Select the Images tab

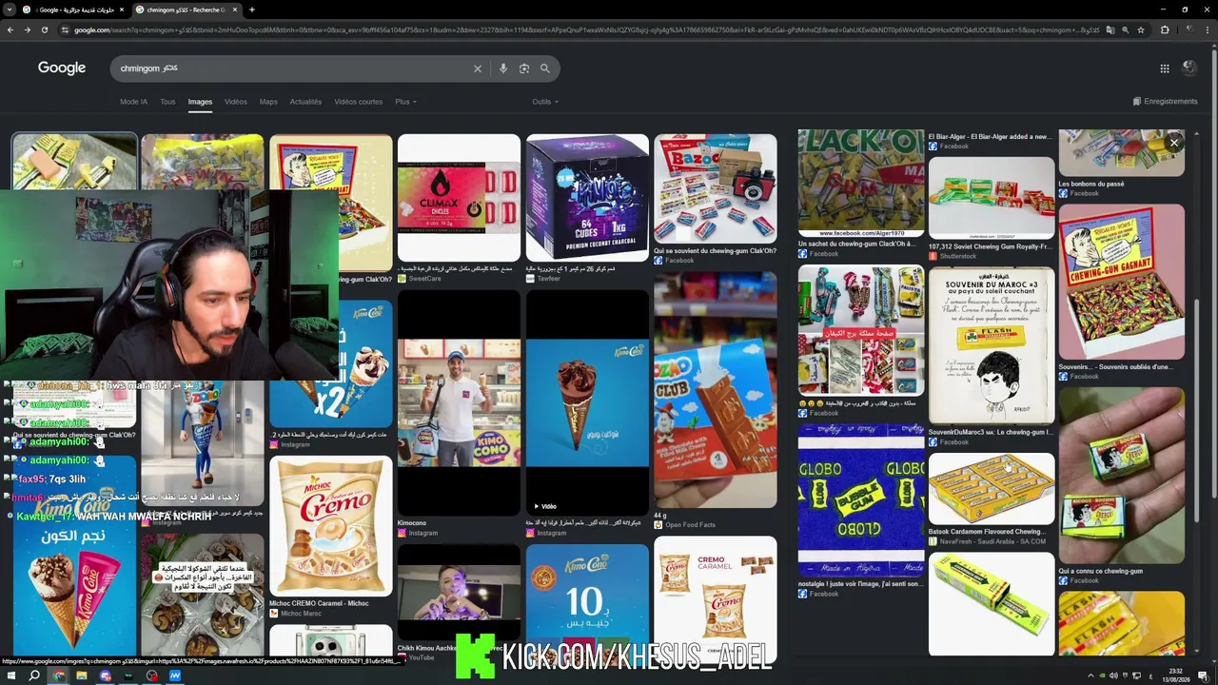[x=200, y=102]
